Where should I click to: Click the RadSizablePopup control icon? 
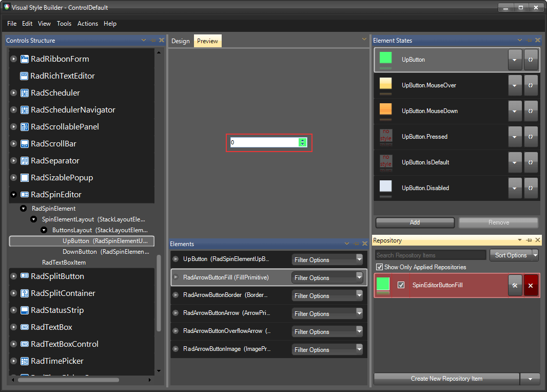point(25,177)
